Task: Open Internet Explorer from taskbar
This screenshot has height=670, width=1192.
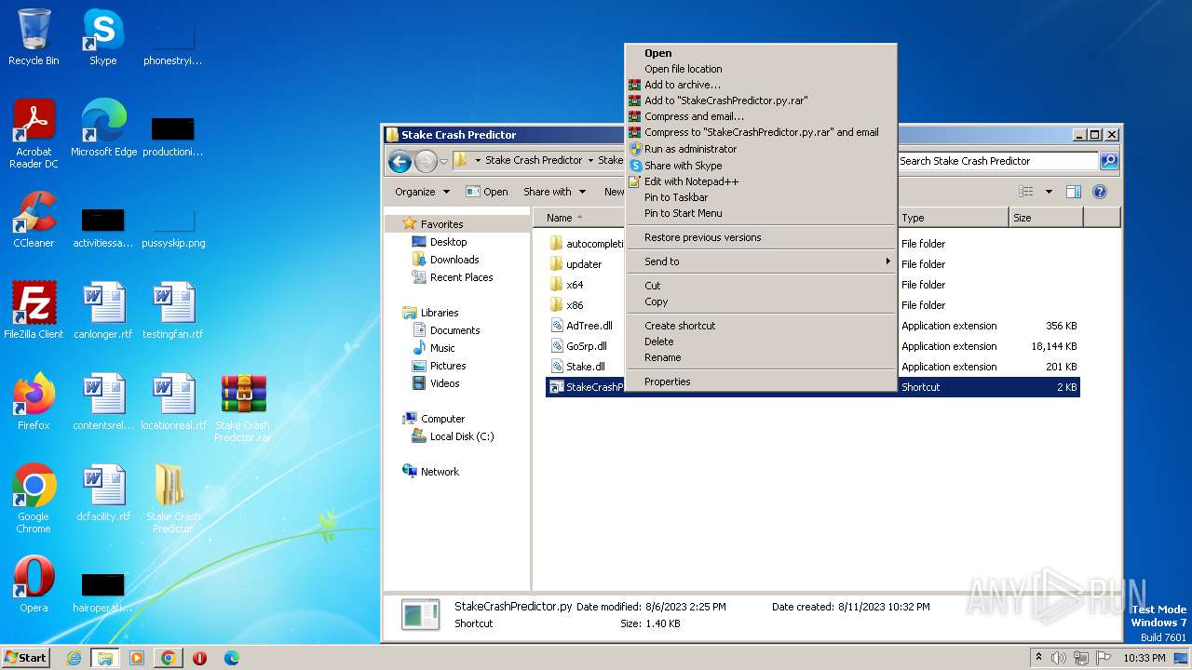Action: [74, 658]
